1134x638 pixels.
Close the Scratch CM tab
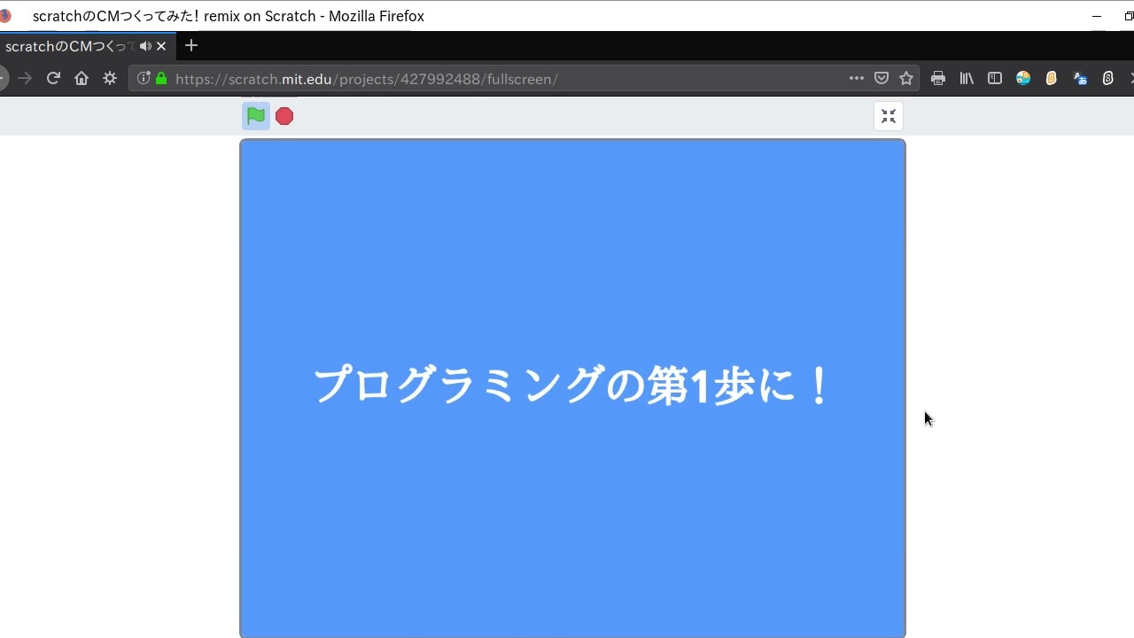161,46
